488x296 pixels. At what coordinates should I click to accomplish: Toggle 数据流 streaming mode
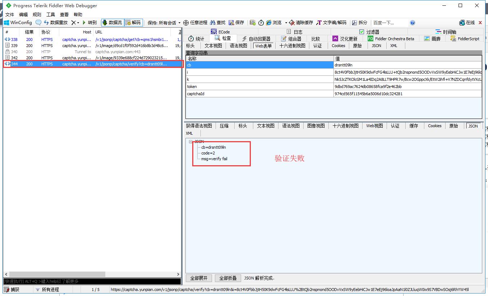pos(112,23)
